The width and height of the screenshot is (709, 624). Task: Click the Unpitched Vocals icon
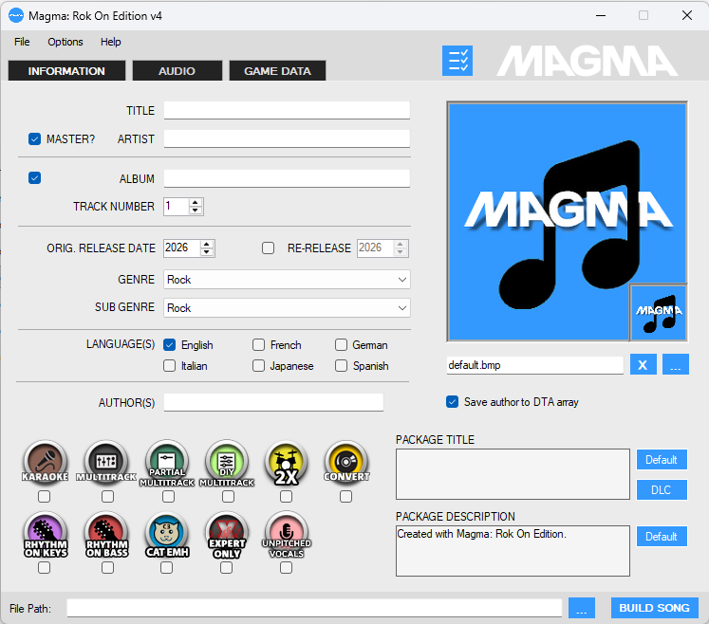pyautogui.click(x=287, y=535)
